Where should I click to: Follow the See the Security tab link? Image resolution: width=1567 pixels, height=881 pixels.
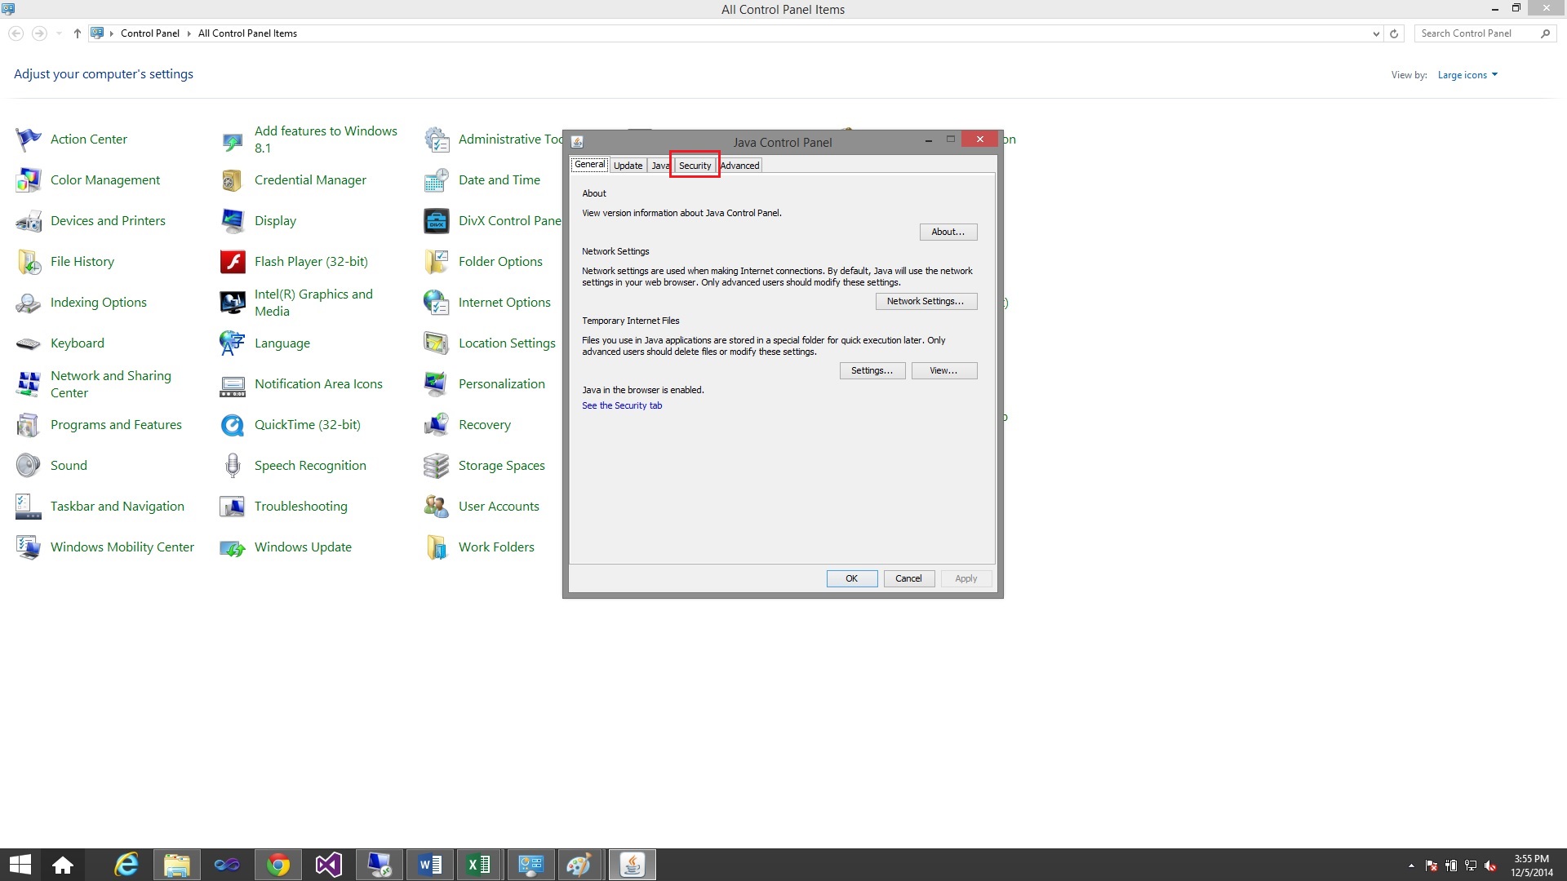[x=622, y=406]
